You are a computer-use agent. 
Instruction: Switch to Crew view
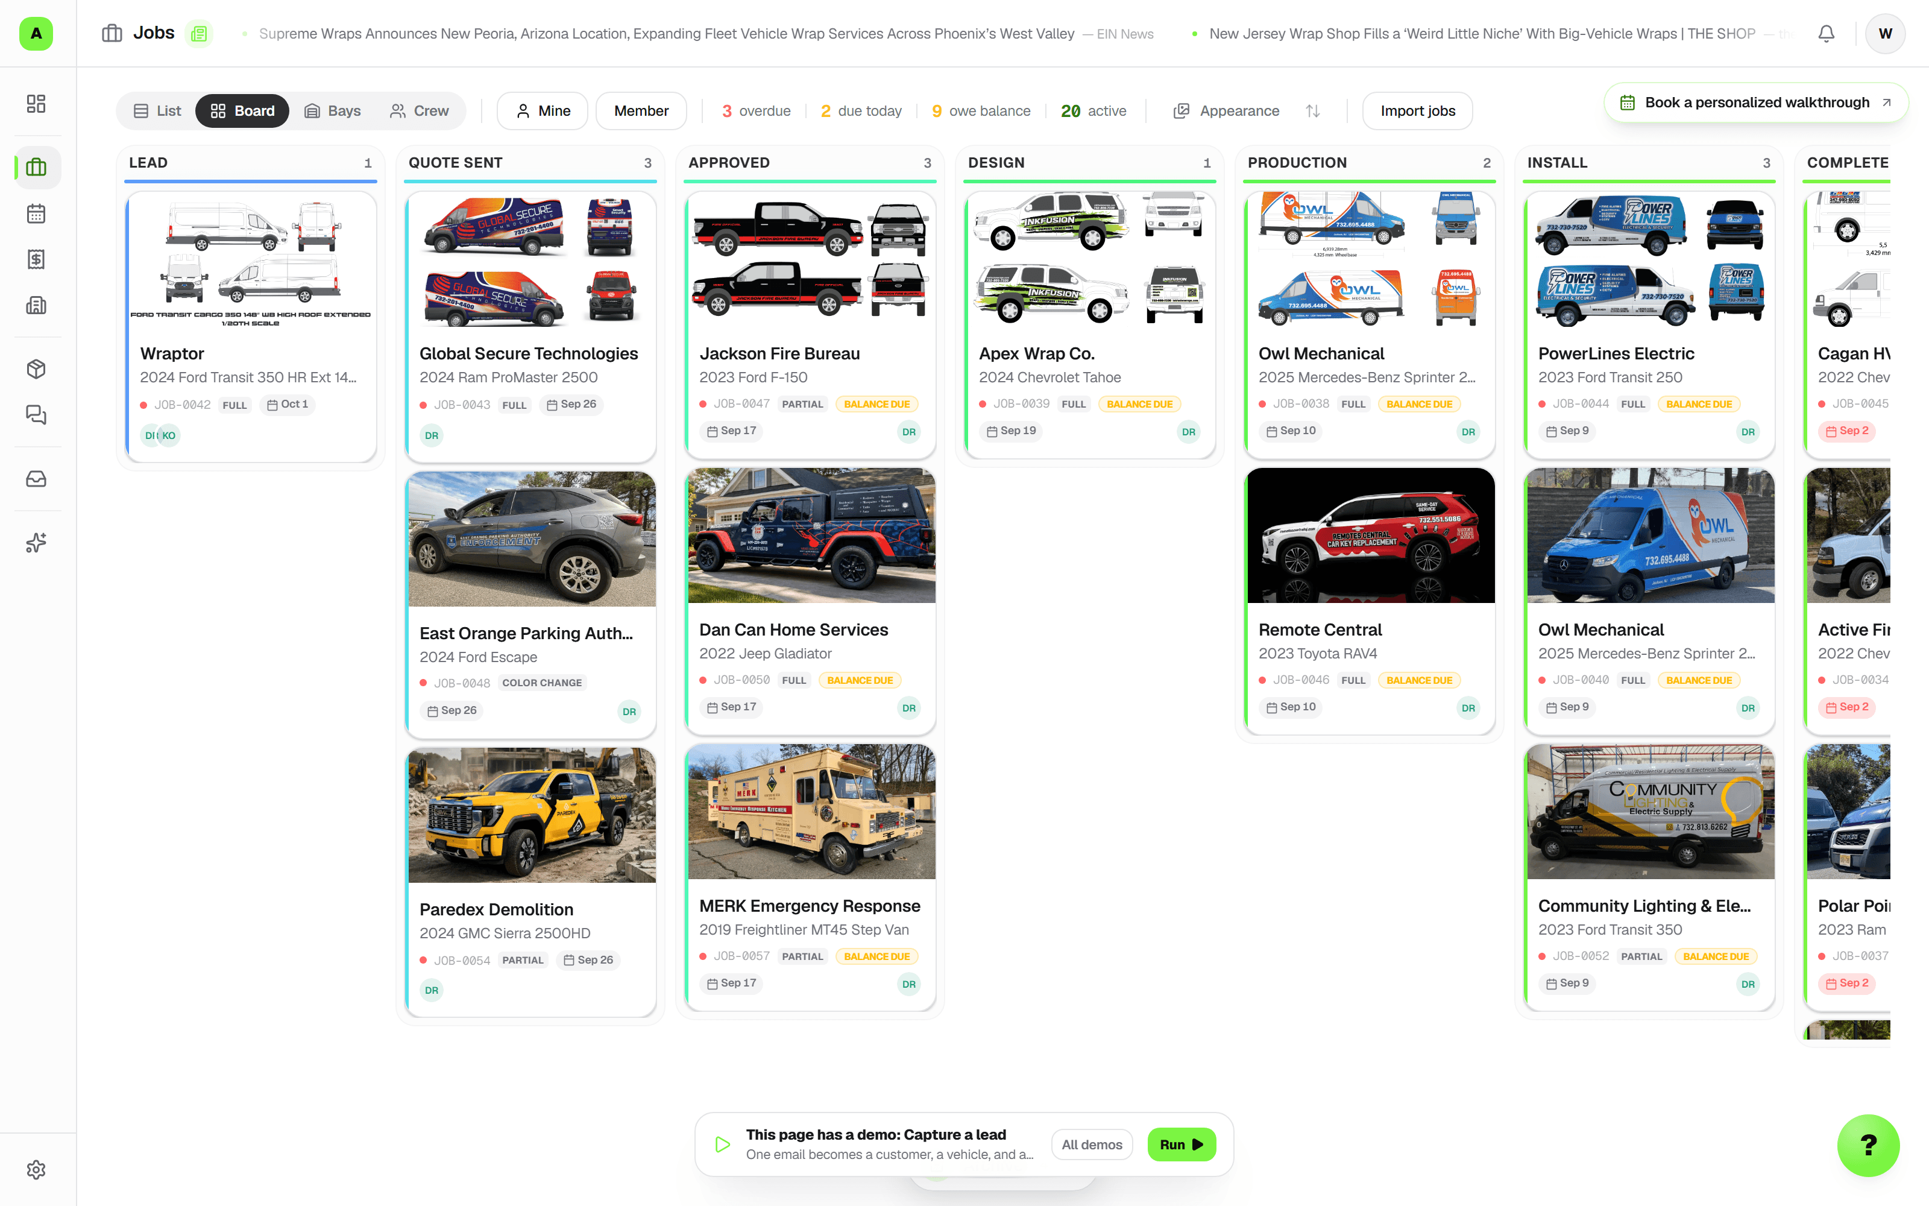pyautogui.click(x=418, y=111)
